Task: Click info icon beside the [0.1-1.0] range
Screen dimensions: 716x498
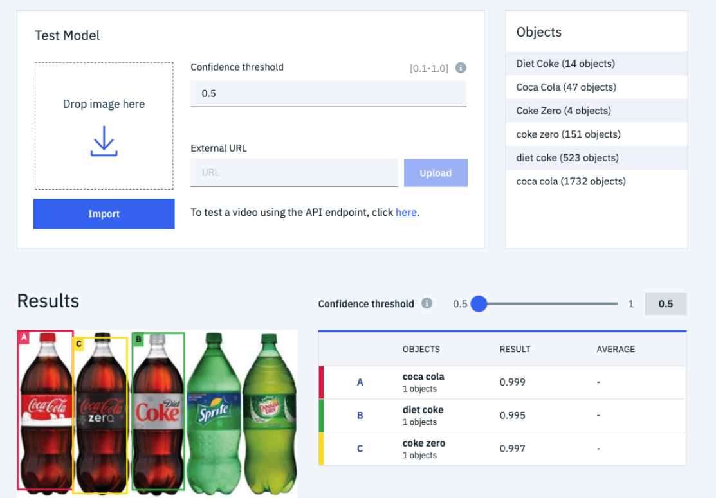Action: click(461, 68)
